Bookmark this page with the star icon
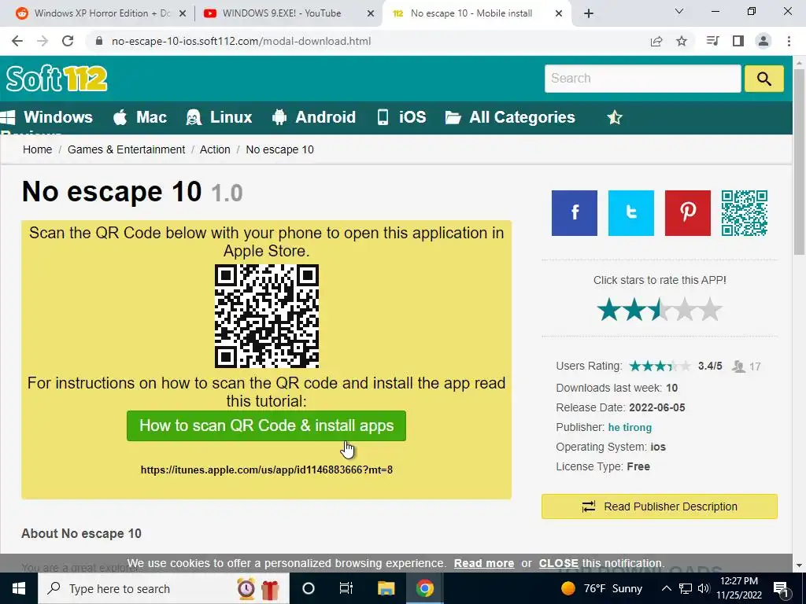The width and height of the screenshot is (806, 604). (x=682, y=41)
